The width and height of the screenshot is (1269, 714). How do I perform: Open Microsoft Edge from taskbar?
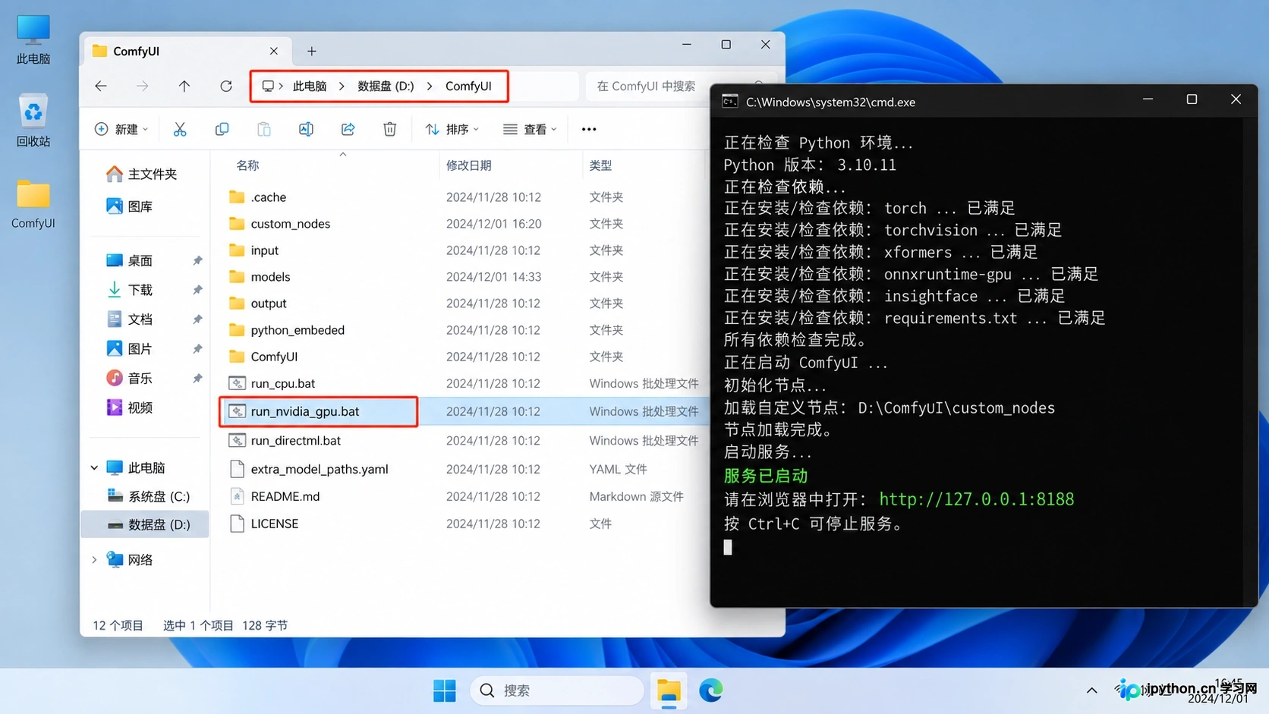coord(711,690)
